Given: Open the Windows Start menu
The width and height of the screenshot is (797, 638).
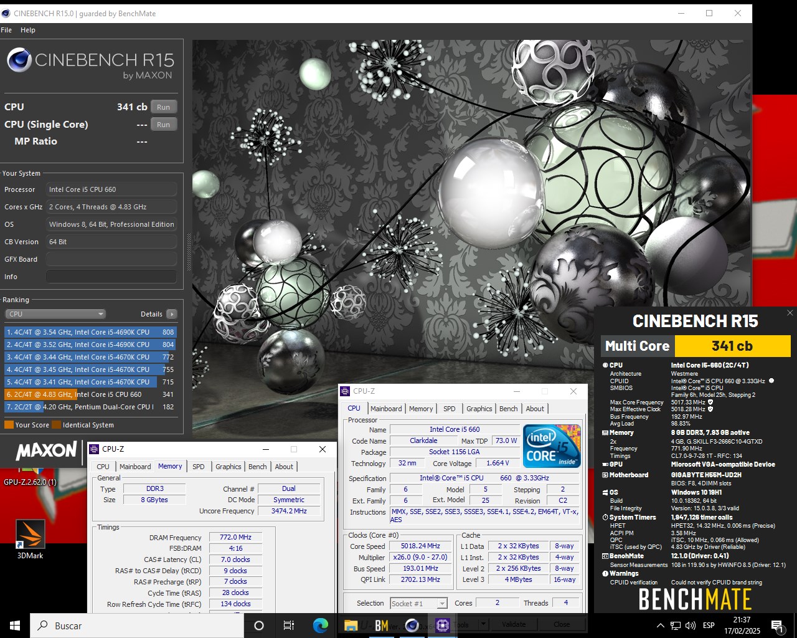Looking at the screenshot, I should point(15,626).
